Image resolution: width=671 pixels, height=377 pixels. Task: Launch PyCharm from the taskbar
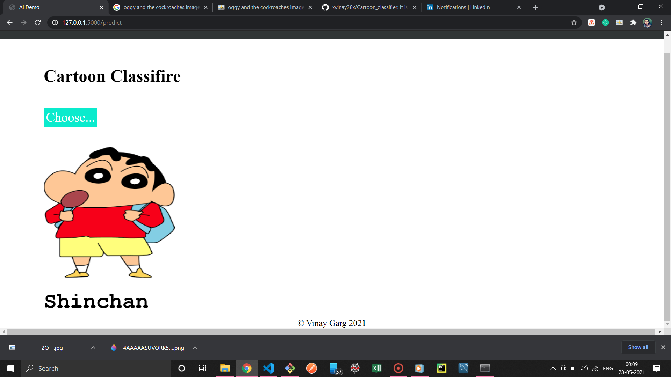pyautogui.click(x=441, y=368)
